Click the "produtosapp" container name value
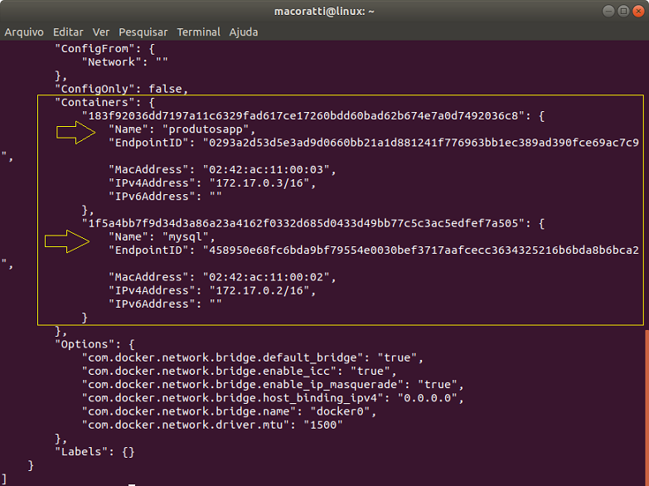 pos(208,129)
